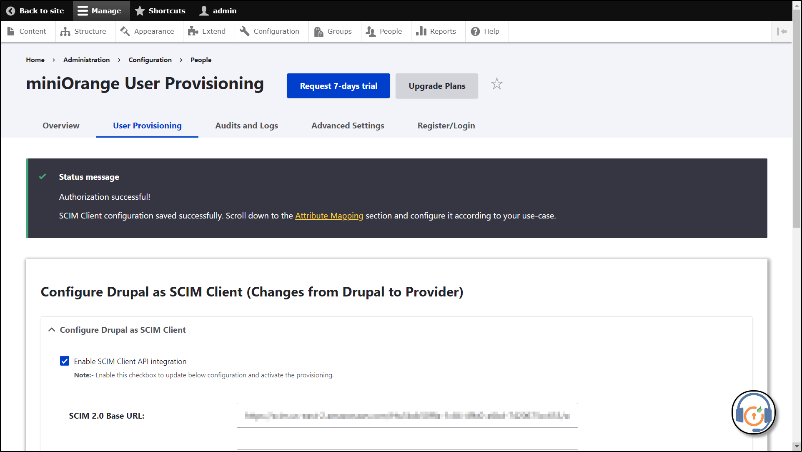Switch to the Audits and Logs tab
Screen dimensions: 802x452
tap(246, 126)
